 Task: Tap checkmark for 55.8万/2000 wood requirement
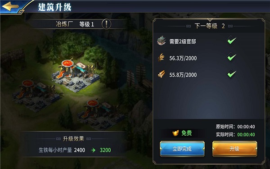[231, 74]
